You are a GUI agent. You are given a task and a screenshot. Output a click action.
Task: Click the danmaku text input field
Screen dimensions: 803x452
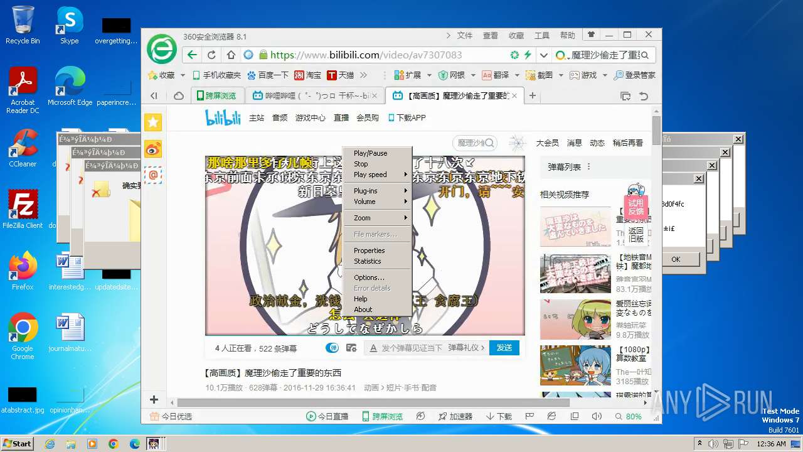[412, 348]
